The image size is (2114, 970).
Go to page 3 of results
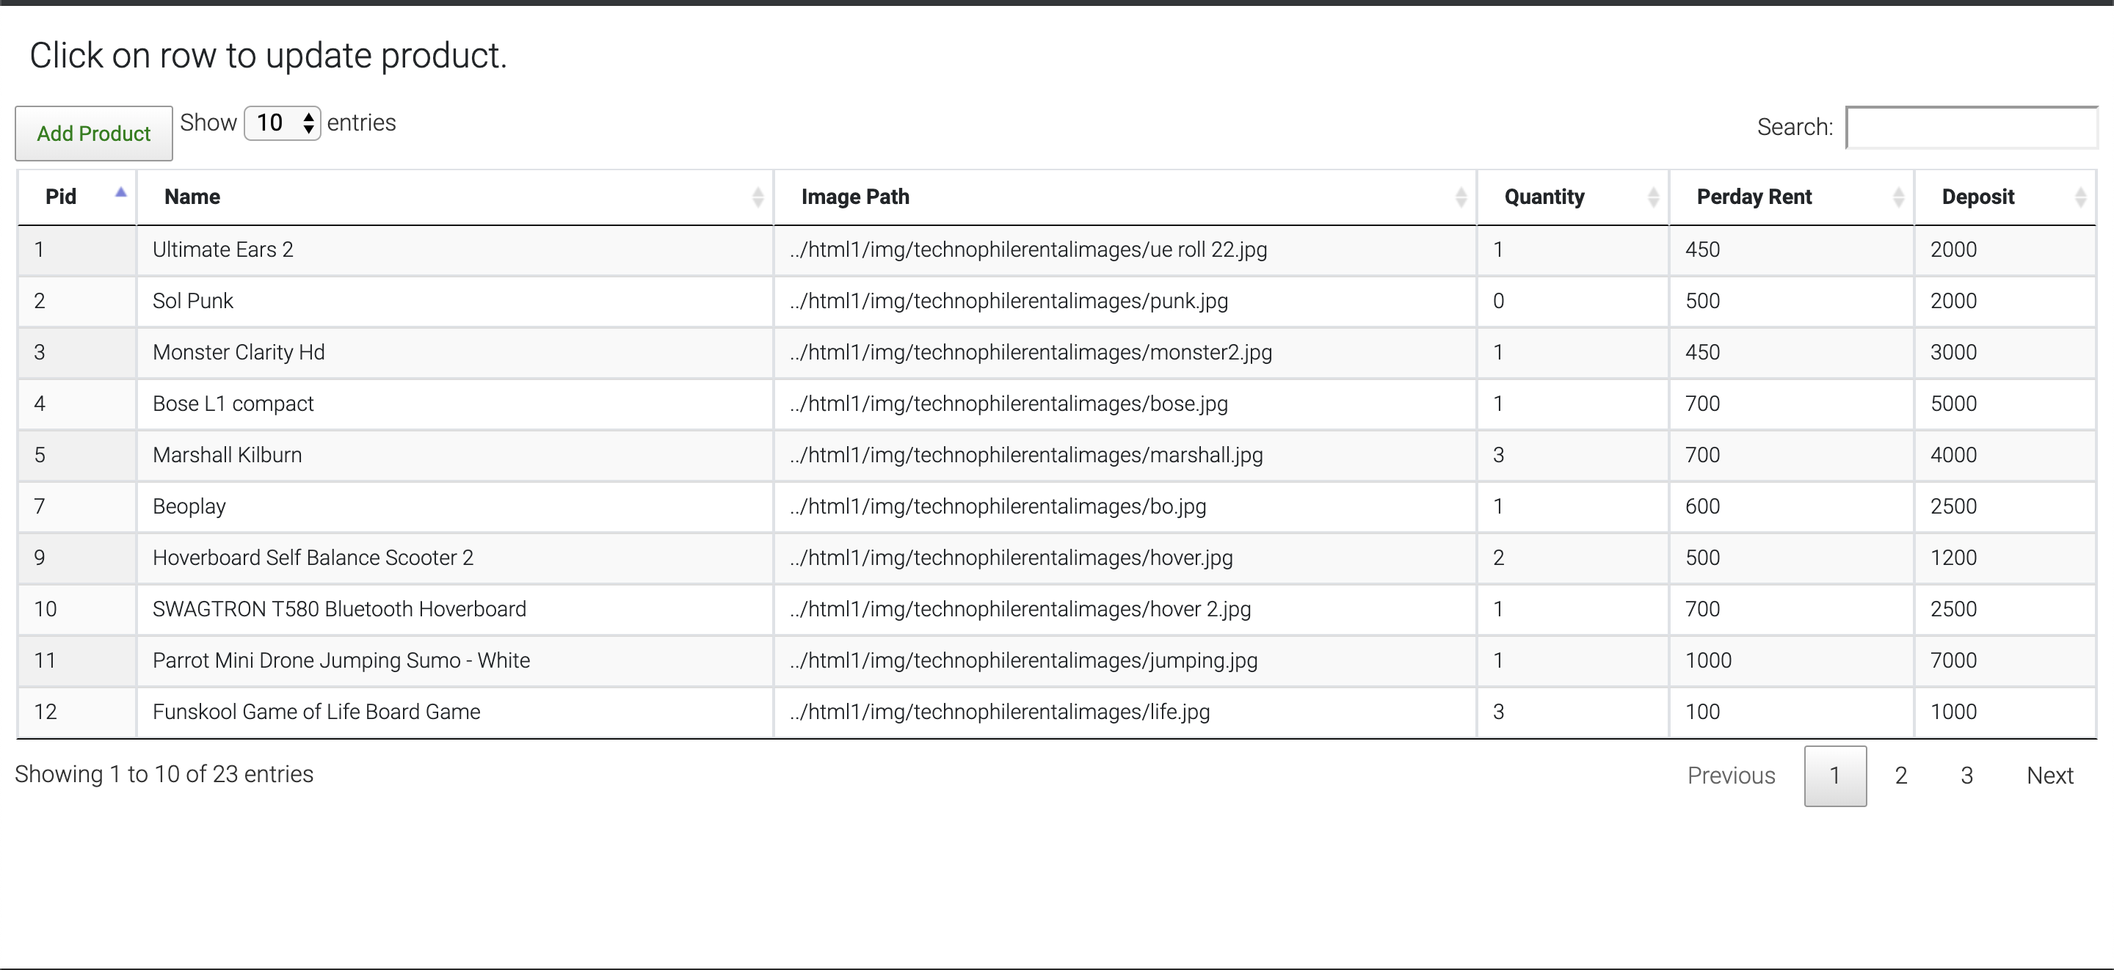pyautogui.click(x=1966, y=776)
